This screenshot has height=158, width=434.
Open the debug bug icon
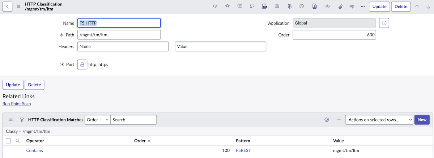[x=227, y=7]
